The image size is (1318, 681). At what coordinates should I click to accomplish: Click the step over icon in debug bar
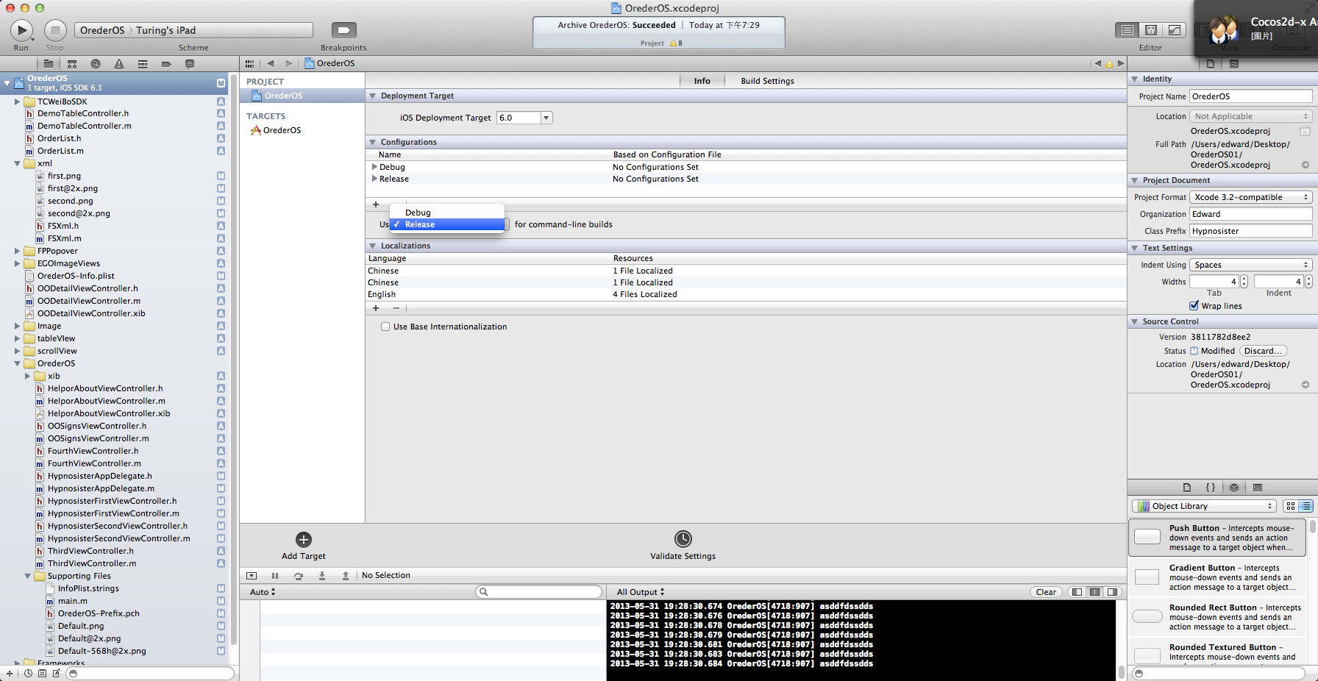click(299, 576)
